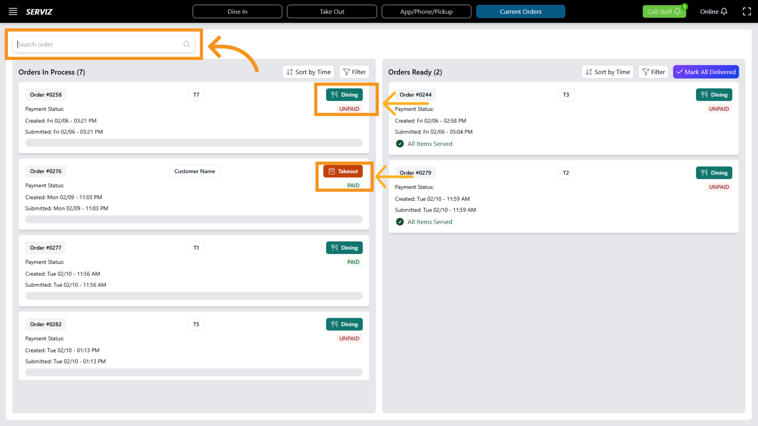Open the Filter options for Orders In Process
758x426 pixels.
[x=354, y=72]
